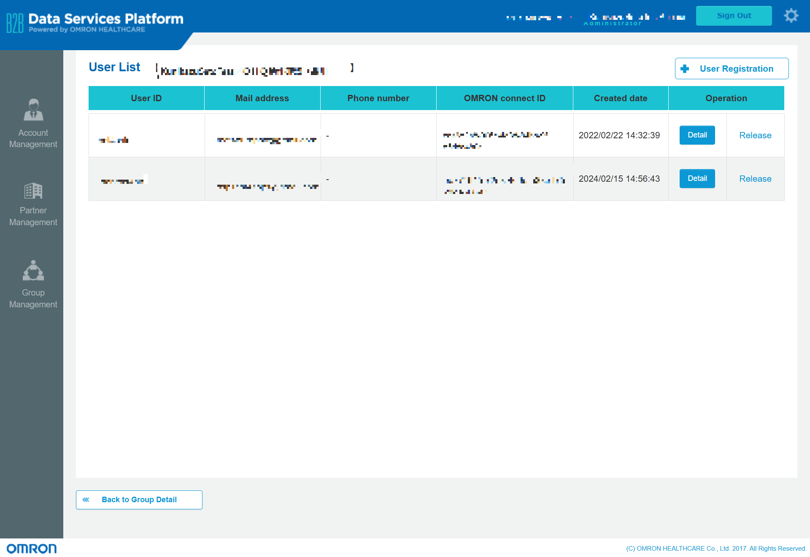Click the B2B platform logo
810x557 pixels.
[15, 23]
